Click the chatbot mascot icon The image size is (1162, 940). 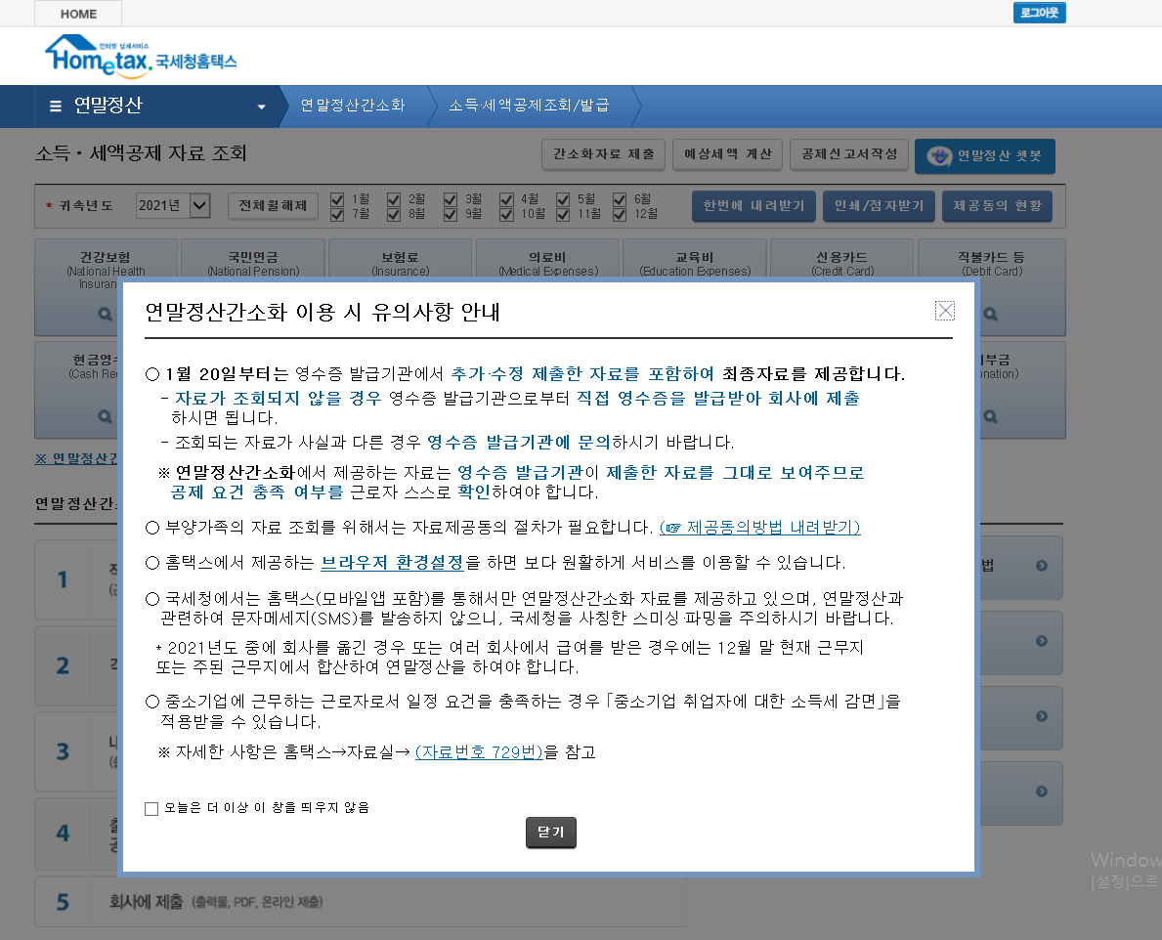pos(940,155)
